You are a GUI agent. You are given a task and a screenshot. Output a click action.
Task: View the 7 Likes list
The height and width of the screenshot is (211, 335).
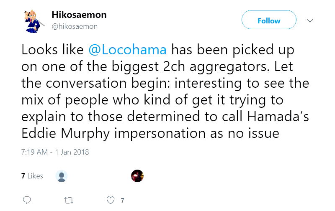click(32, 176)
